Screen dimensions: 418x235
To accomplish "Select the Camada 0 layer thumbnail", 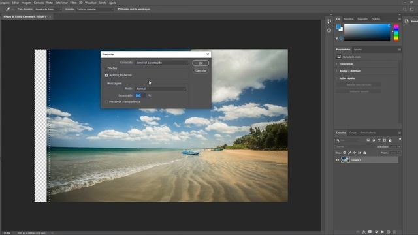I will (x=346, y=160).
